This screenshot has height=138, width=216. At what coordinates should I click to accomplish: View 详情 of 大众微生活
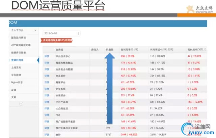47,108
